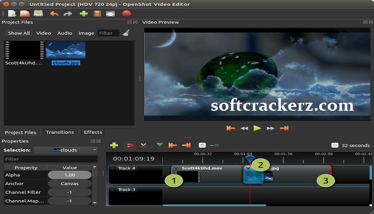374x214 pixels.
Task: Click the Property column header
Action: 26,167
